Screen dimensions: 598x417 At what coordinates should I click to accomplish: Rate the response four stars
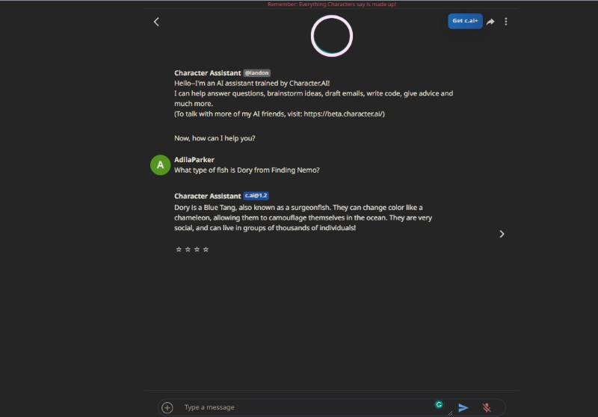206,250
